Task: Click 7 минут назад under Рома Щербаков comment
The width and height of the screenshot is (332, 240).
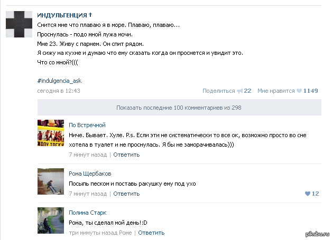Action: pos(88,194)
